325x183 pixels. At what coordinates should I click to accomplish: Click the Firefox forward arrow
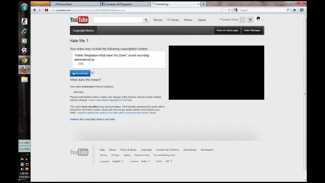pos(40,10)
